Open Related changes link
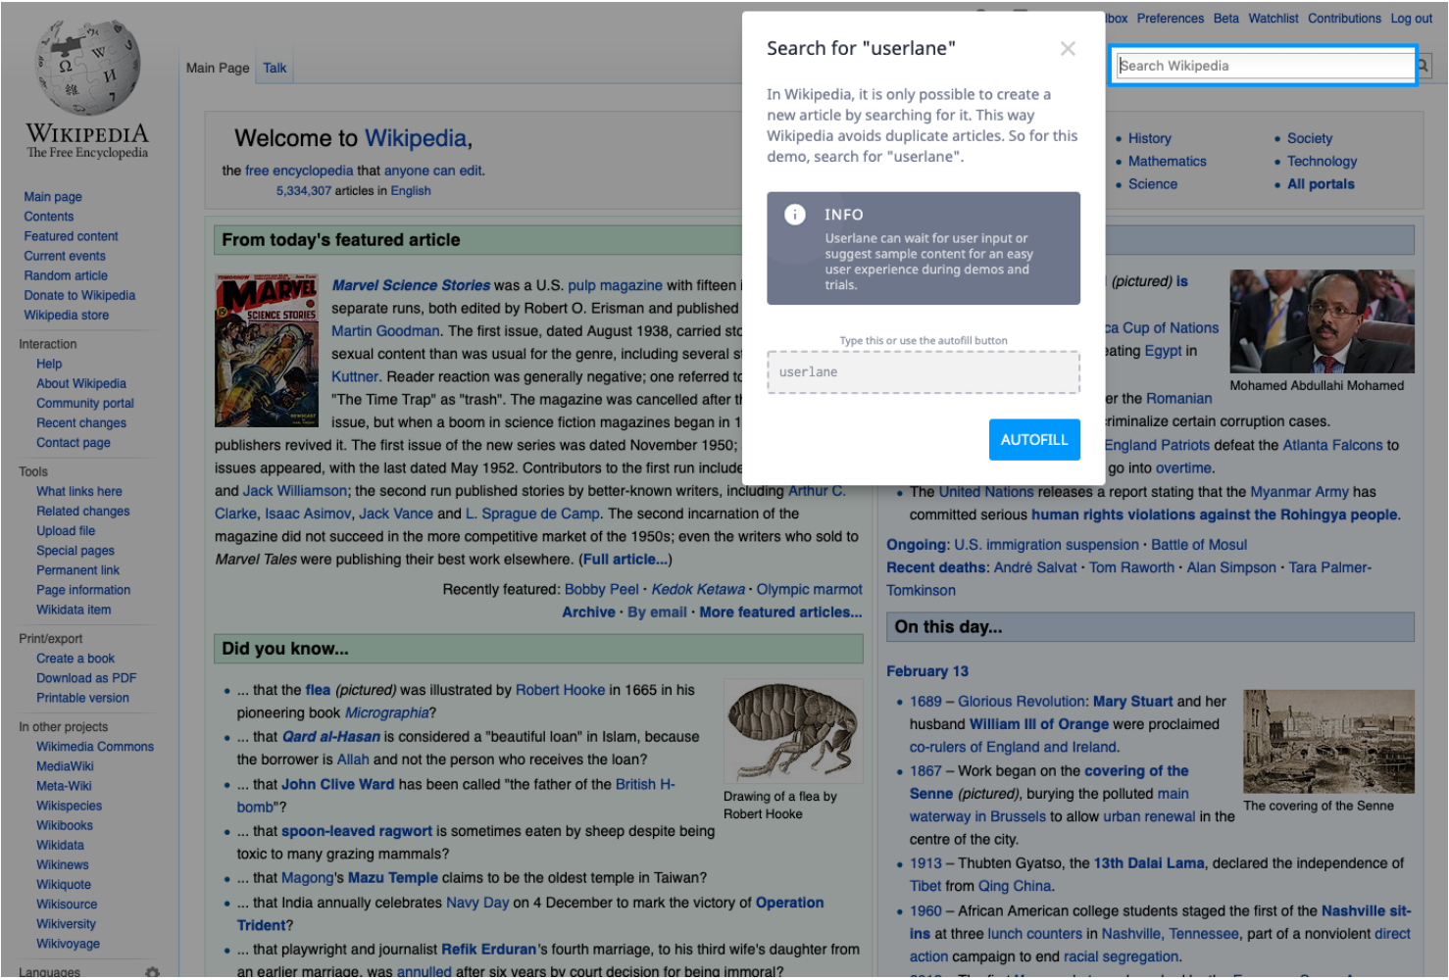Screen dimensions: 1449x980 click(x=83, y=511)
